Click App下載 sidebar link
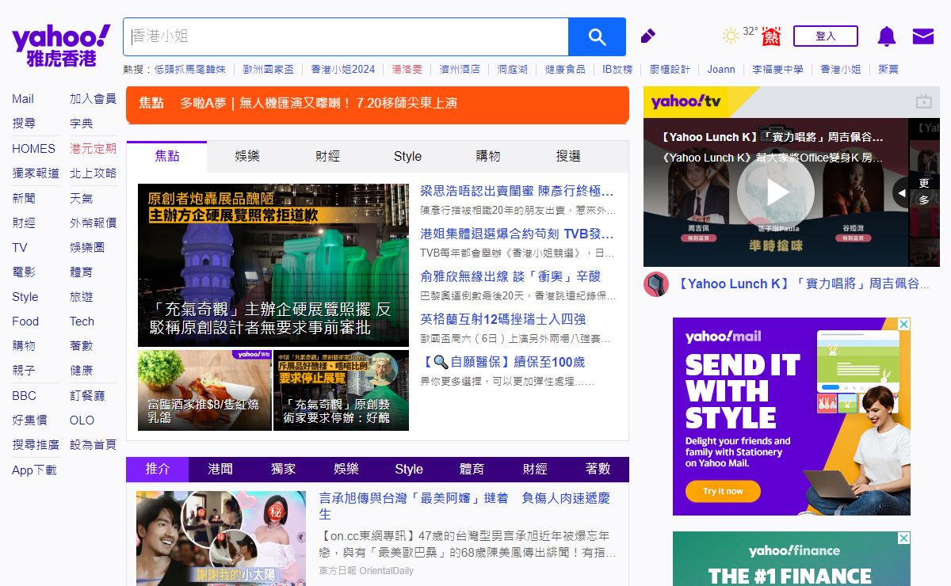 click(x=34, y=470)
